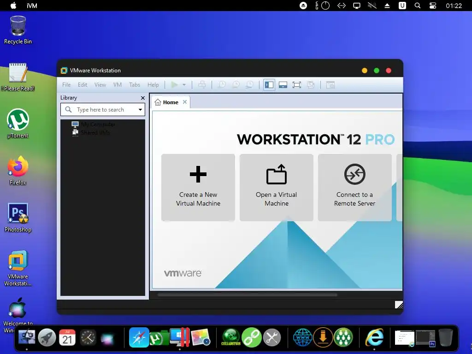Click the Unity mode toolbar icon

311,85
